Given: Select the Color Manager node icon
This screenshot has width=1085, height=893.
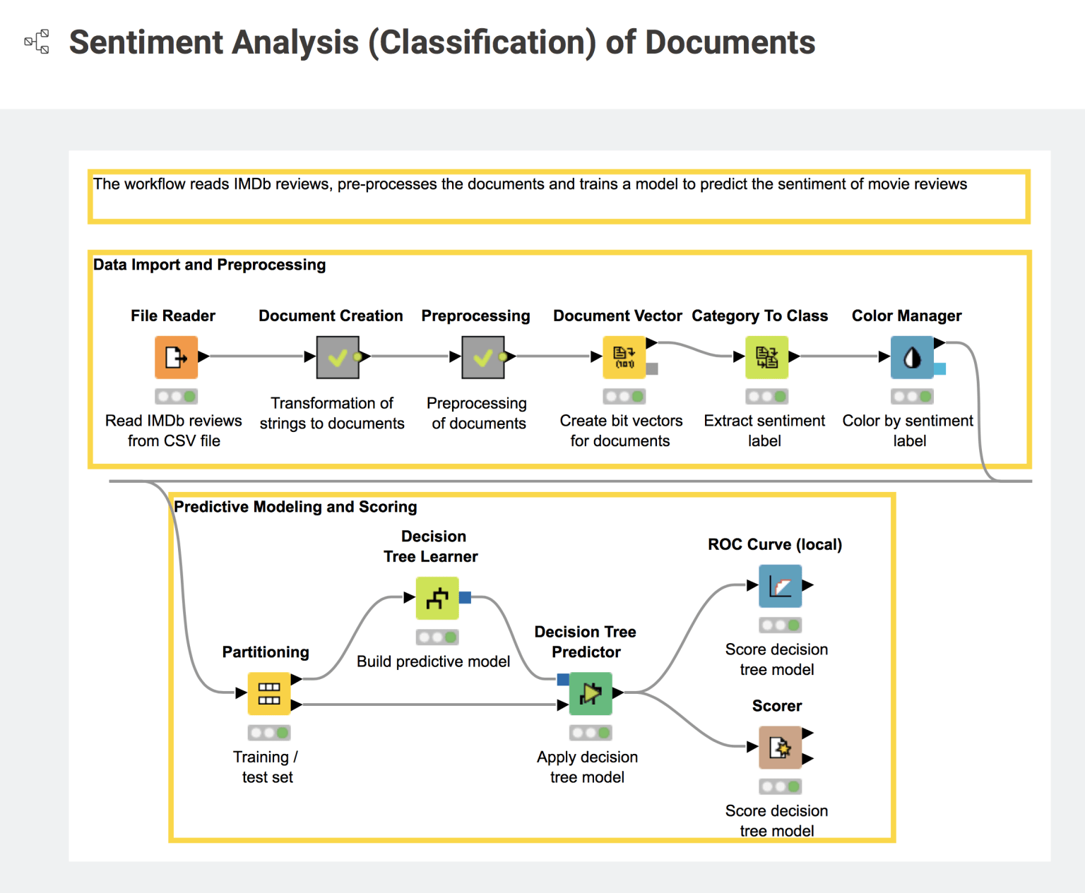Looking at the screenshot, I should click(x=912, y=357).
